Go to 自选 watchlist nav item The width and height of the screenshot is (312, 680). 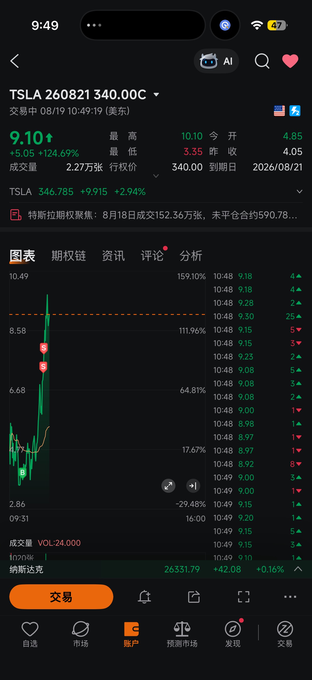coord(30,634)
